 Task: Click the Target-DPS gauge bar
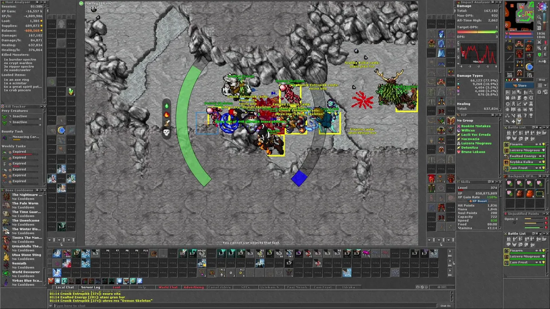pyautogui.click(x=477, y=32)
